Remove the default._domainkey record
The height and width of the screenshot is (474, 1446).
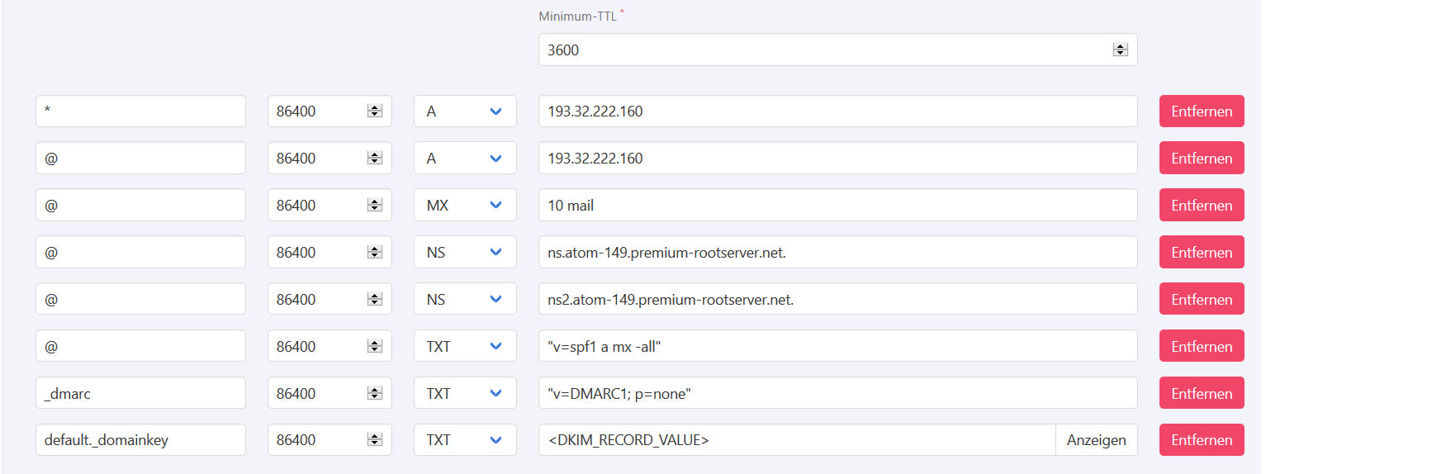[x=1201, y=440]
